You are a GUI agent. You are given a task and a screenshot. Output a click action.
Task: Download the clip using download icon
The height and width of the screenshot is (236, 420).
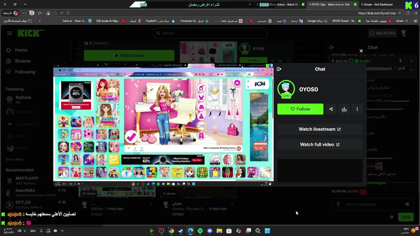[x=344, y=109]
